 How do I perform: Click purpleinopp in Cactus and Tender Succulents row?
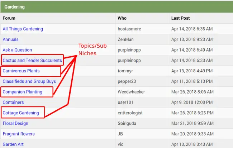(129, 61)
